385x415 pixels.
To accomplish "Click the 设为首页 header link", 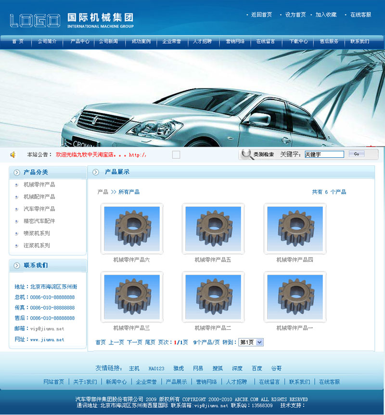I will click(295, 14).
